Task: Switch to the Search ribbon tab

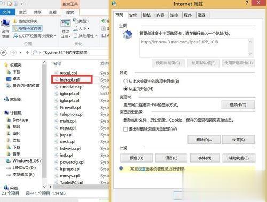Action: 70,12
